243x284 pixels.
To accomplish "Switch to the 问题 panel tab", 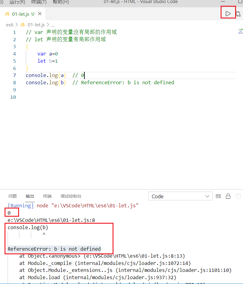I will [12, 196].
